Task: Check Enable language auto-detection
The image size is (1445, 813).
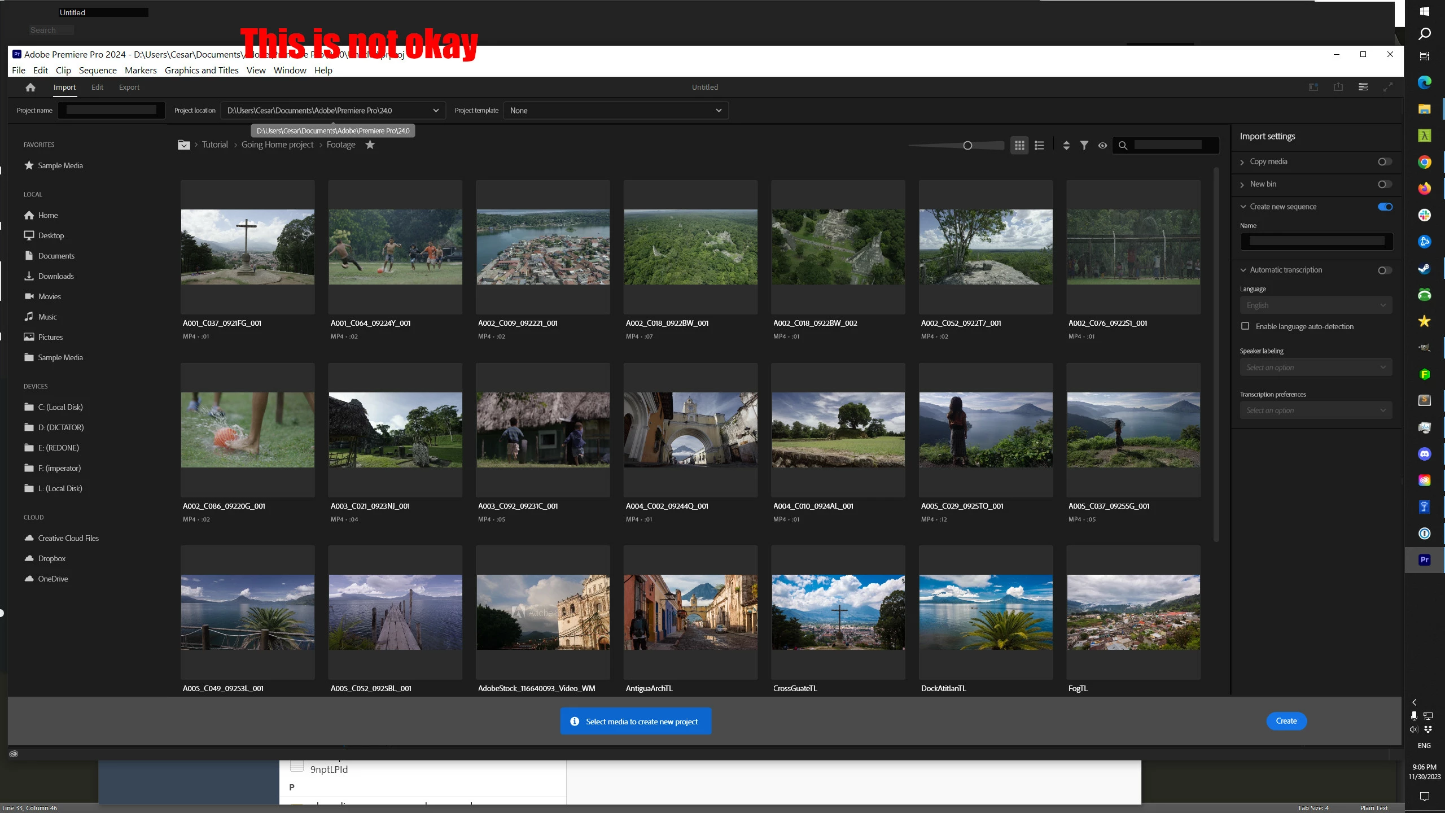Action: click(x=1245, y=326)
